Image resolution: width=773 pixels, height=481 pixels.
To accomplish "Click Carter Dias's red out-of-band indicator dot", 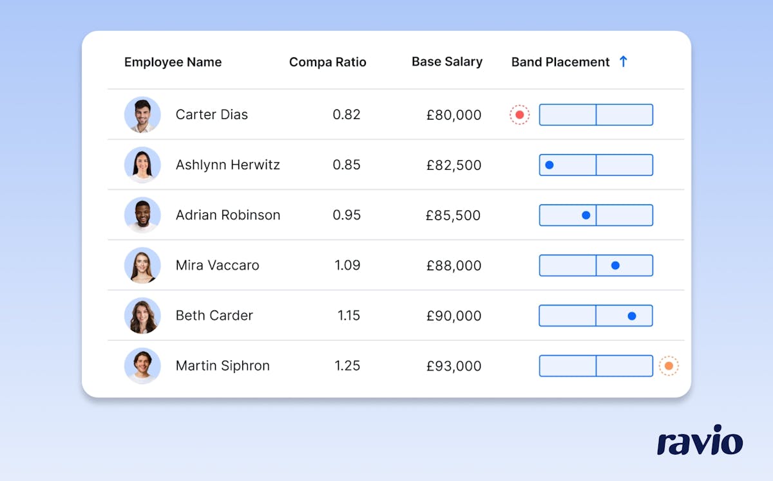I will (x=519, y=114).
